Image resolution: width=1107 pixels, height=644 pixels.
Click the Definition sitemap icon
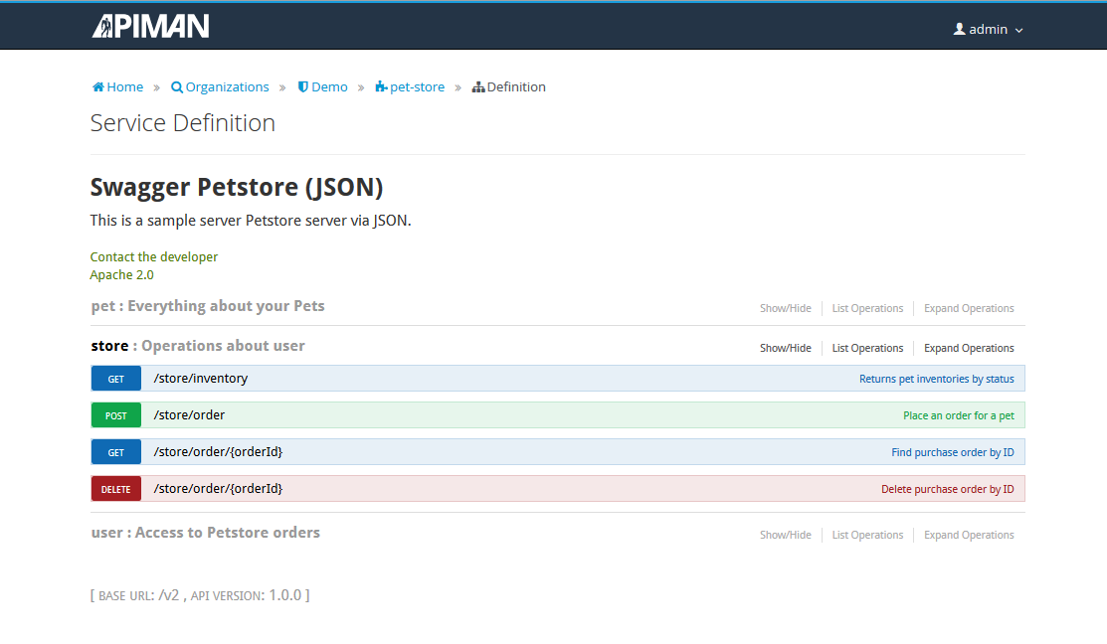pos(478,87)
